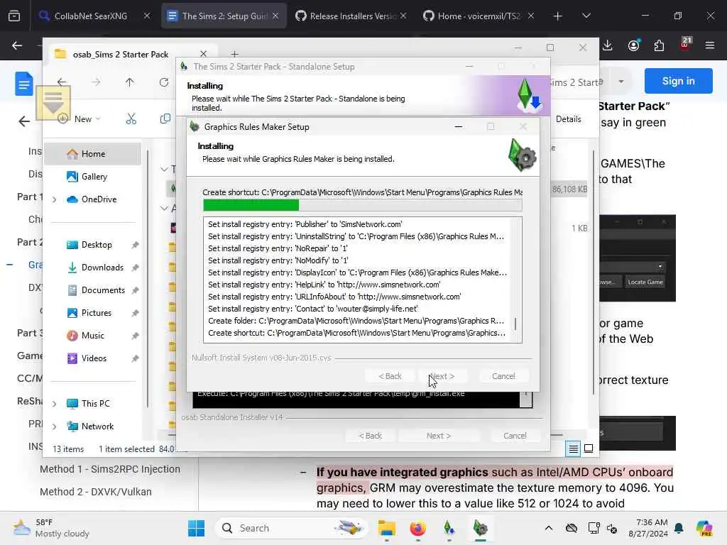Click the notification bell in system tray
Screen dimensions: 727x545
tap(679, 528)
